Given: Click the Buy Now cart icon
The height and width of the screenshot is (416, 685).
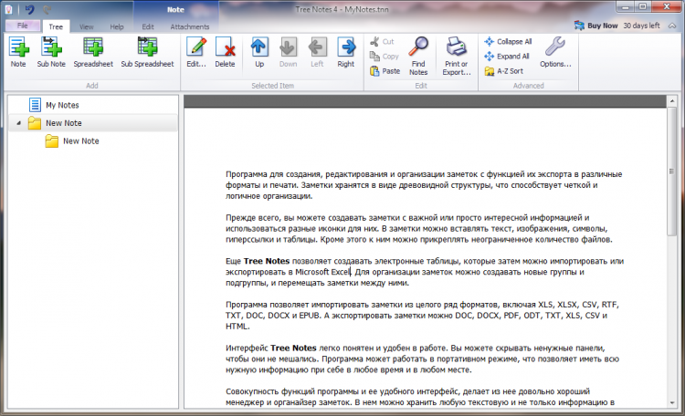Looking at the screenshot, I should tap(579, 26).
